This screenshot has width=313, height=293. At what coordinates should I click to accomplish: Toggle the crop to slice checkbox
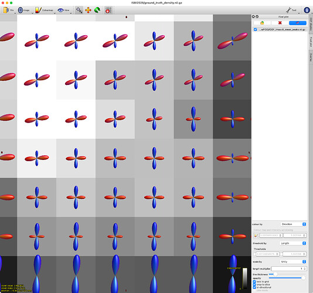coord(254,284)
